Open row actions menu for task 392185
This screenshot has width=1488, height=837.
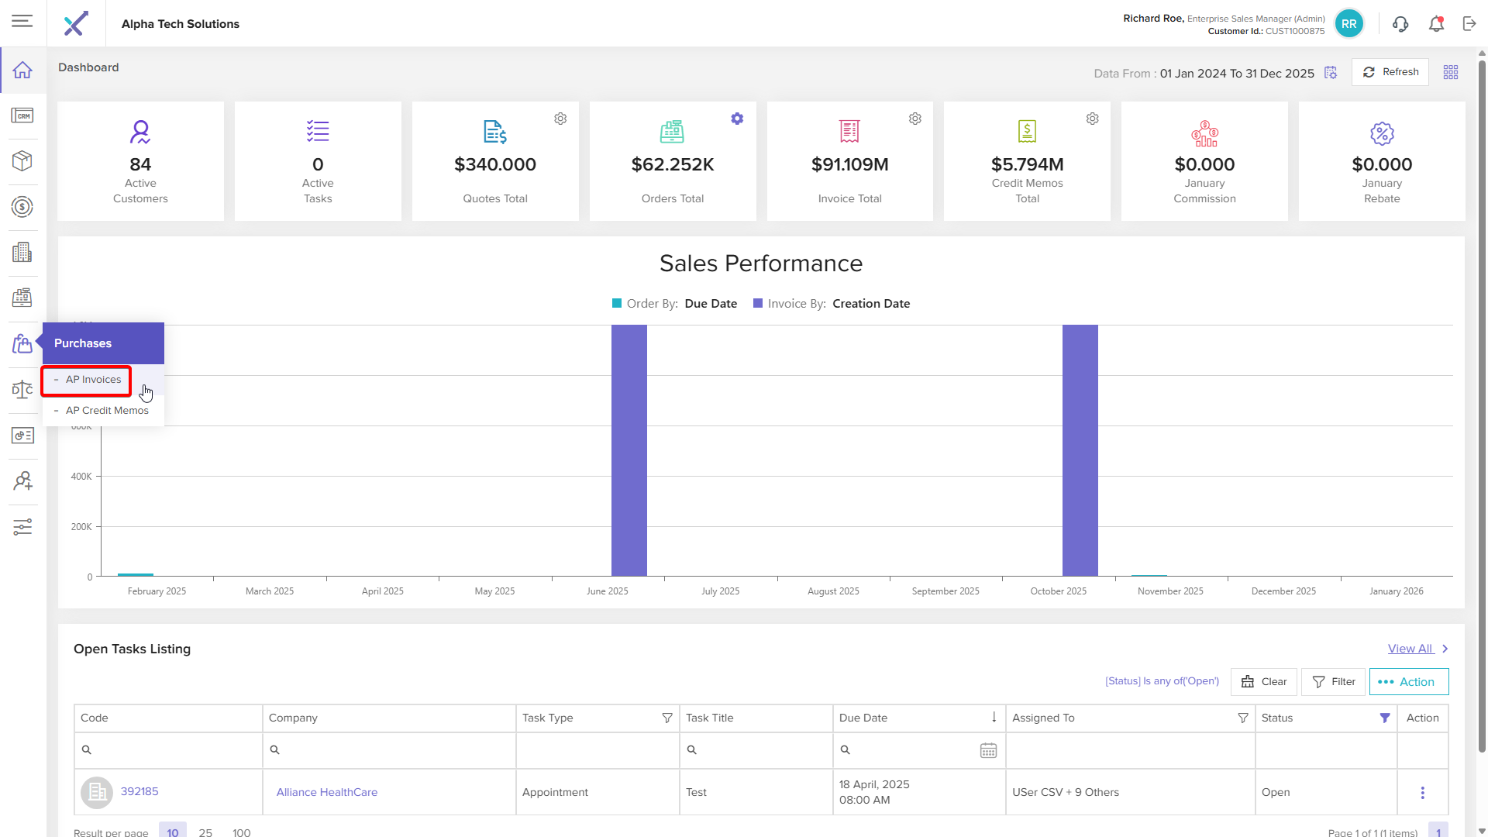1422,793
